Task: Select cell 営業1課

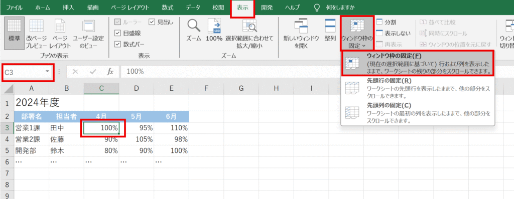Action: pyautogui.click(x=32, y=128)
